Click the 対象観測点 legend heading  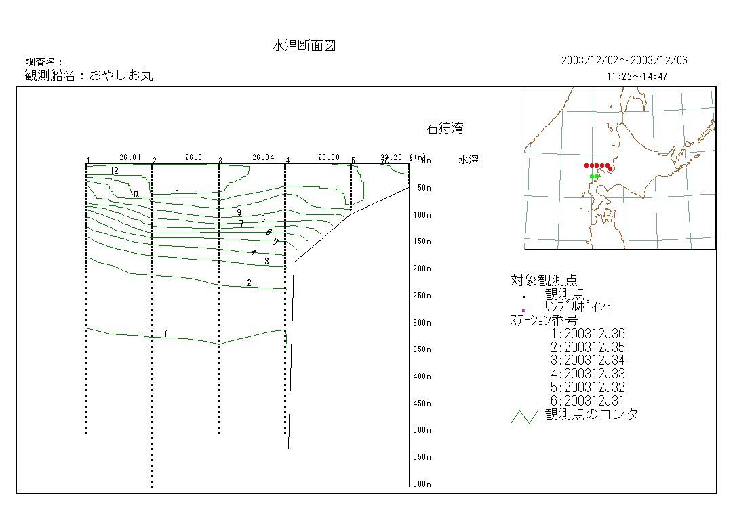click(544, 280)
